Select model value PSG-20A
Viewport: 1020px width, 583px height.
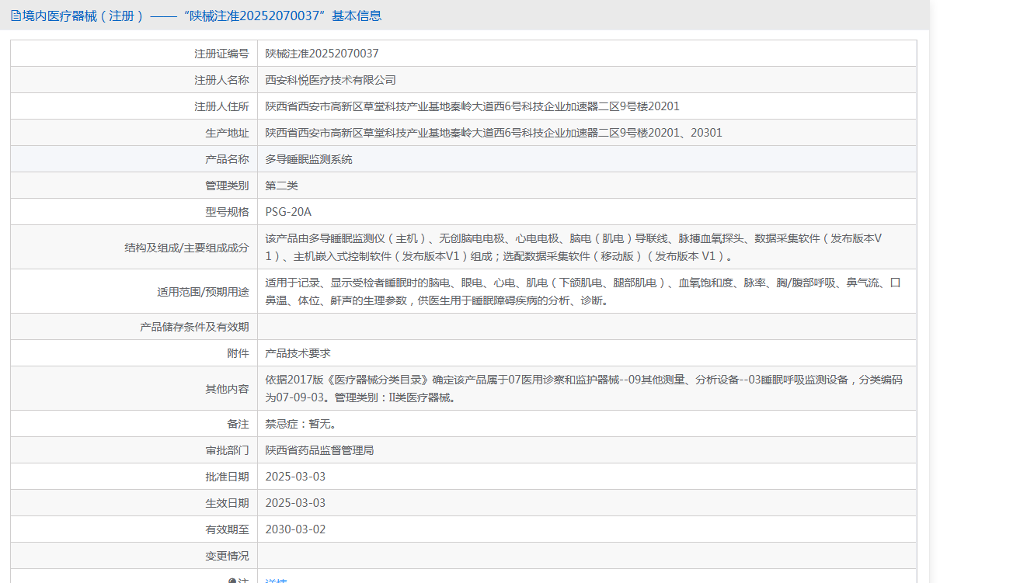288,212
